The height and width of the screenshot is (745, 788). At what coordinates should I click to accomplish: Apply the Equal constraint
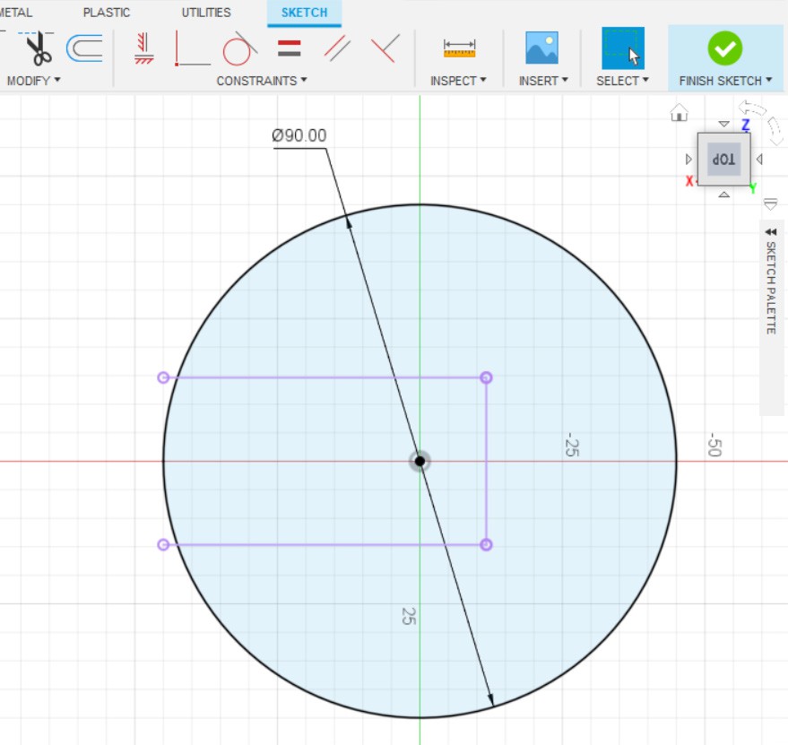289,48
